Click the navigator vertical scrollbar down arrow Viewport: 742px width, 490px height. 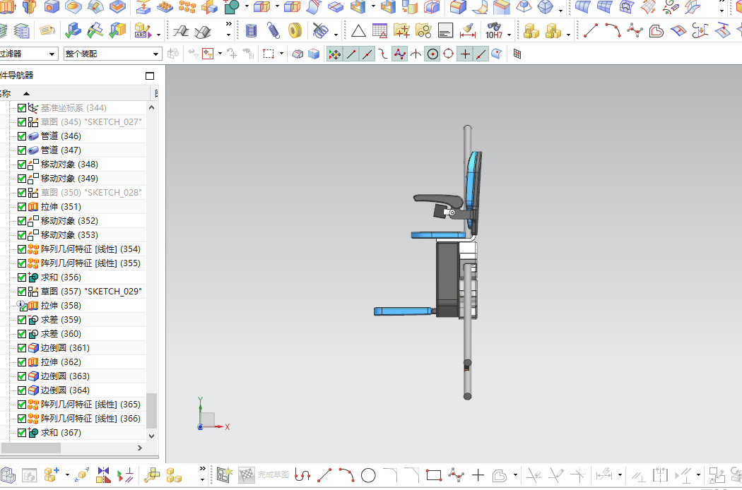point(151,436)
